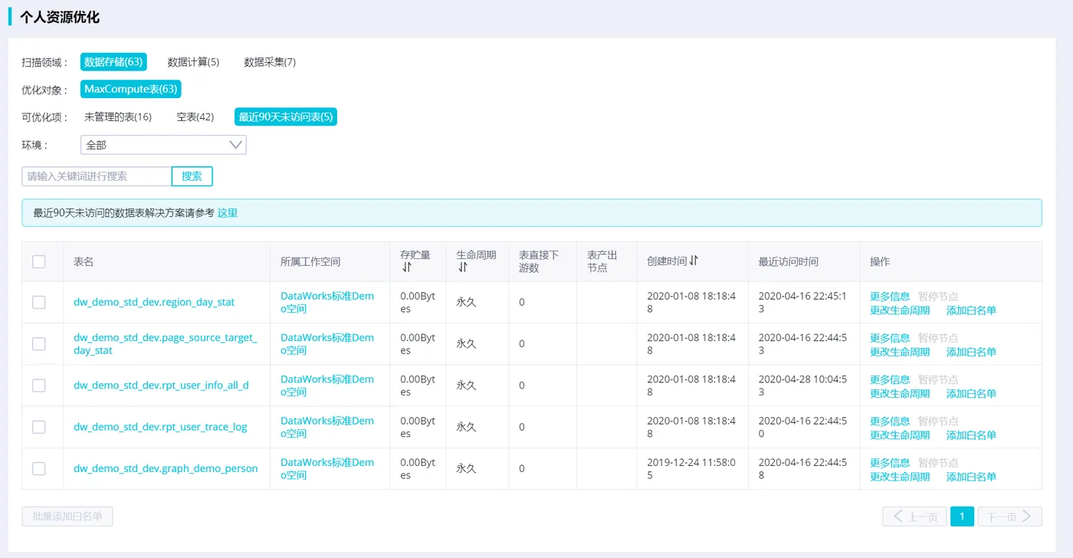1073x558 pixels.
Task: Focus the keyword search input field
Action: point(97,176)
